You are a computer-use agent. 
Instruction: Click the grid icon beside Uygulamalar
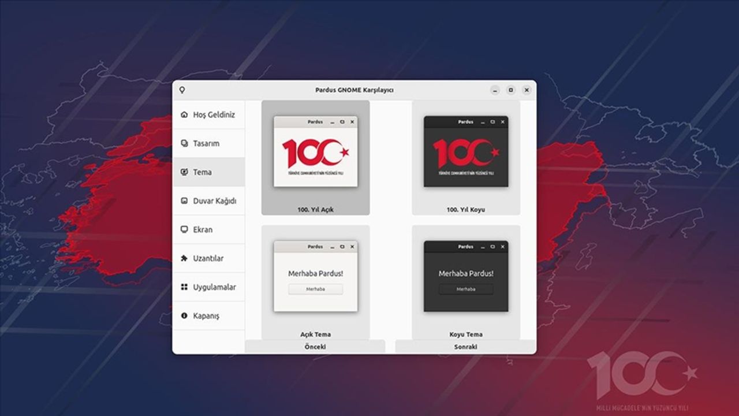click(184, 287)
